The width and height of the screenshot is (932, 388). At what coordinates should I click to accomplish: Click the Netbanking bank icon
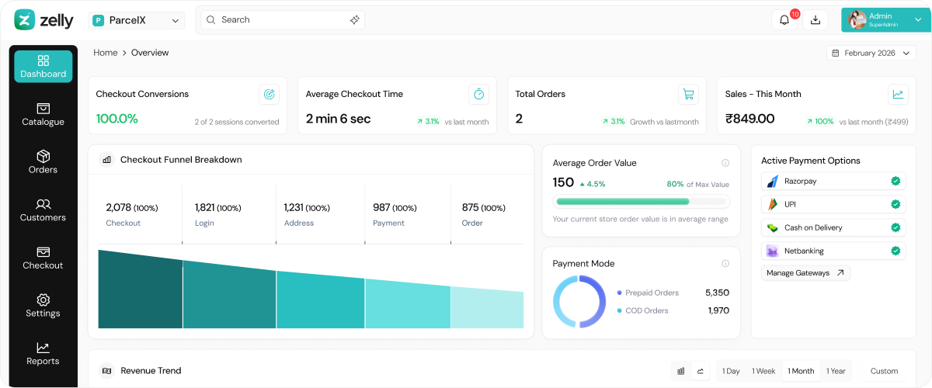coord(773,251)
